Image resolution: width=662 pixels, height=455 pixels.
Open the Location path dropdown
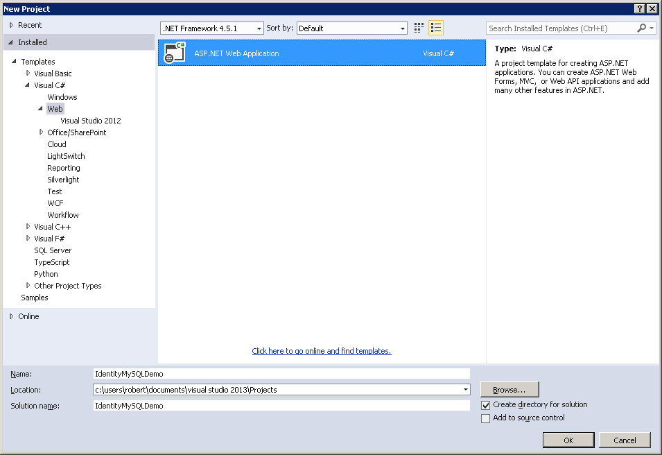click(466, 389)
